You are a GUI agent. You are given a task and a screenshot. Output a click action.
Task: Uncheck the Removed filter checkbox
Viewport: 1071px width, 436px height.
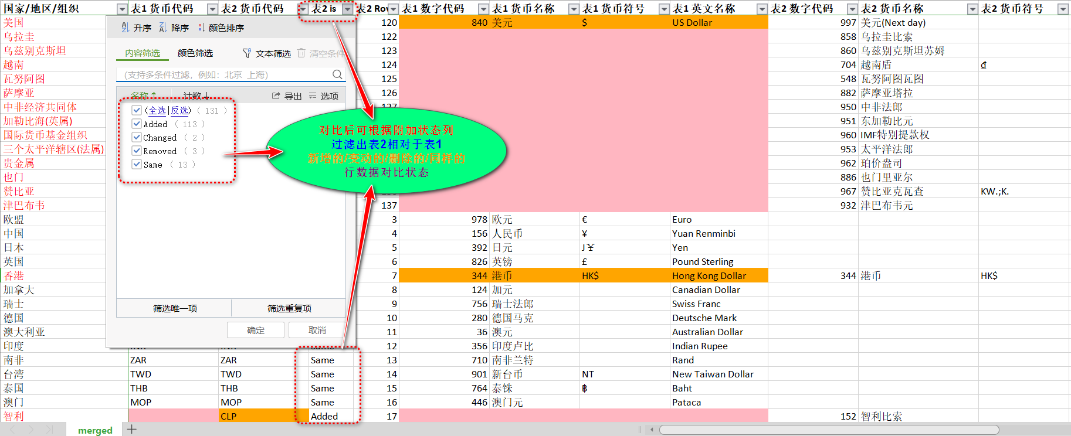point(137,151)
